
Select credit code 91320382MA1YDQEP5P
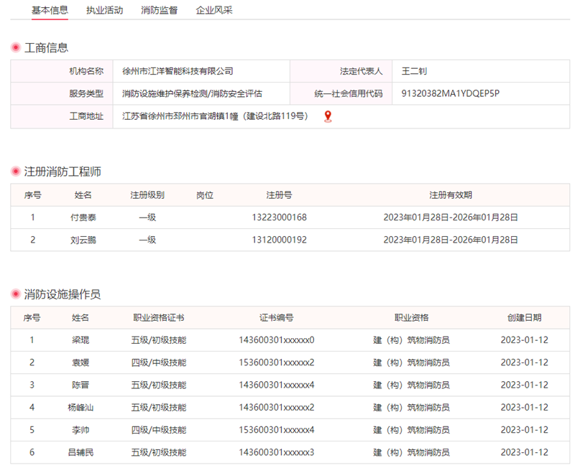click(x=451, y=93)
